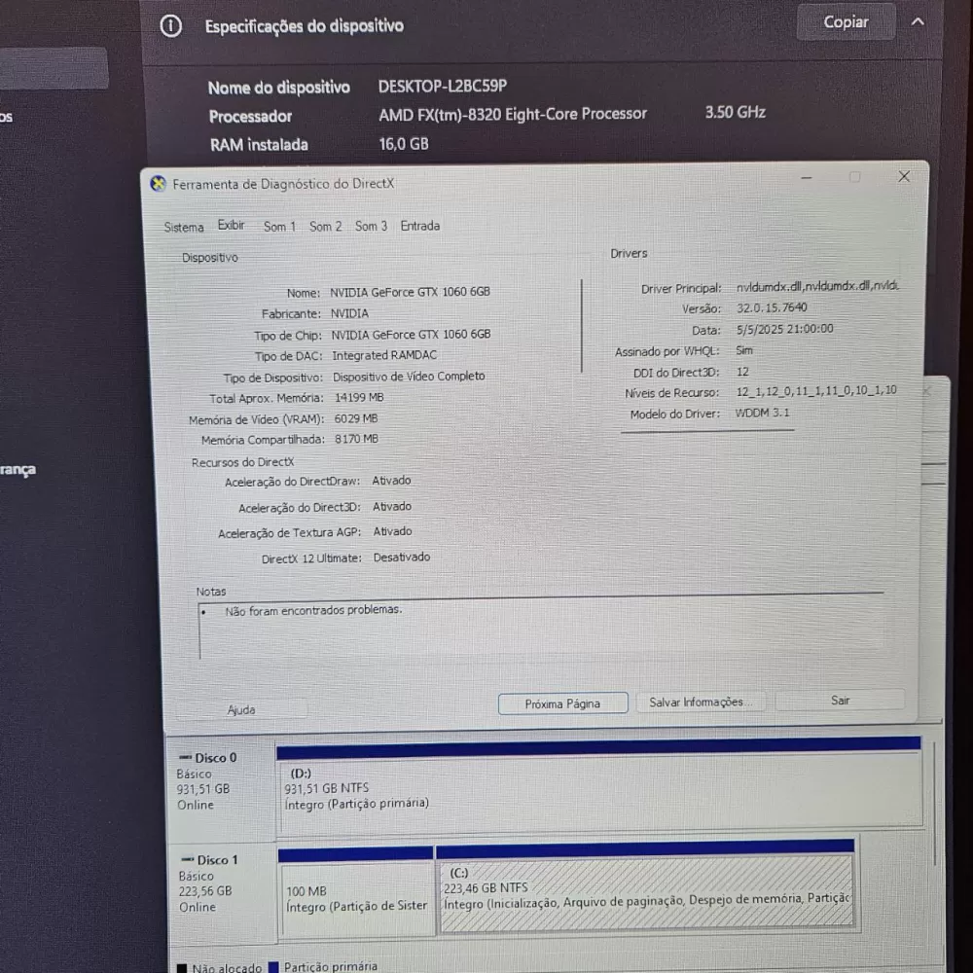
Task: Select the Exibir tab
Action: pyautogui.click(x=231, y=226)
